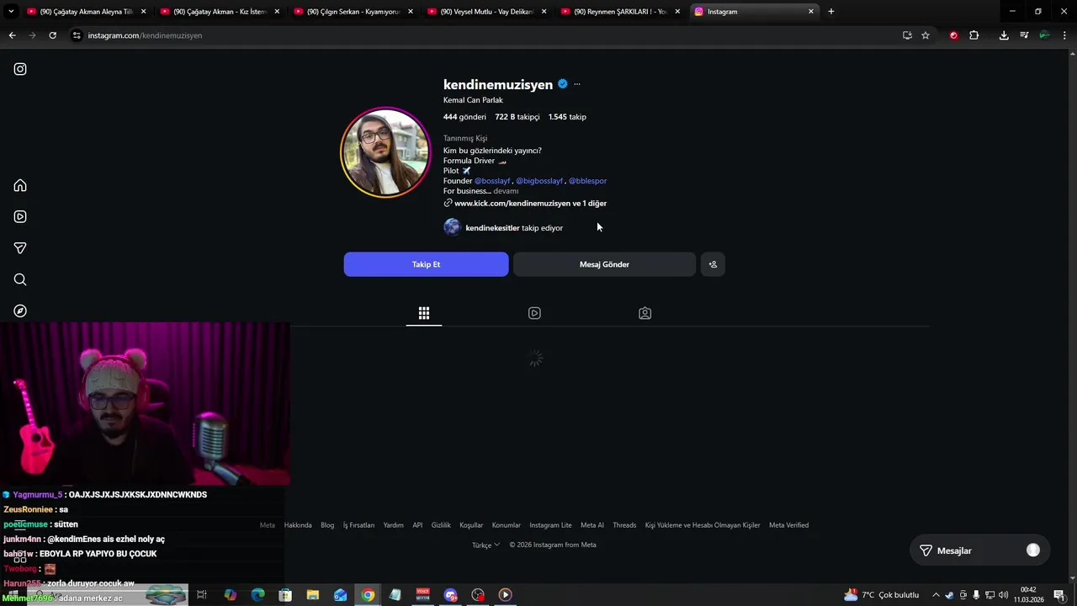Open Microsoft Store from the taskbar
Image resolution: width=1077 pixels, height=606 pixels.
(285, 595)
